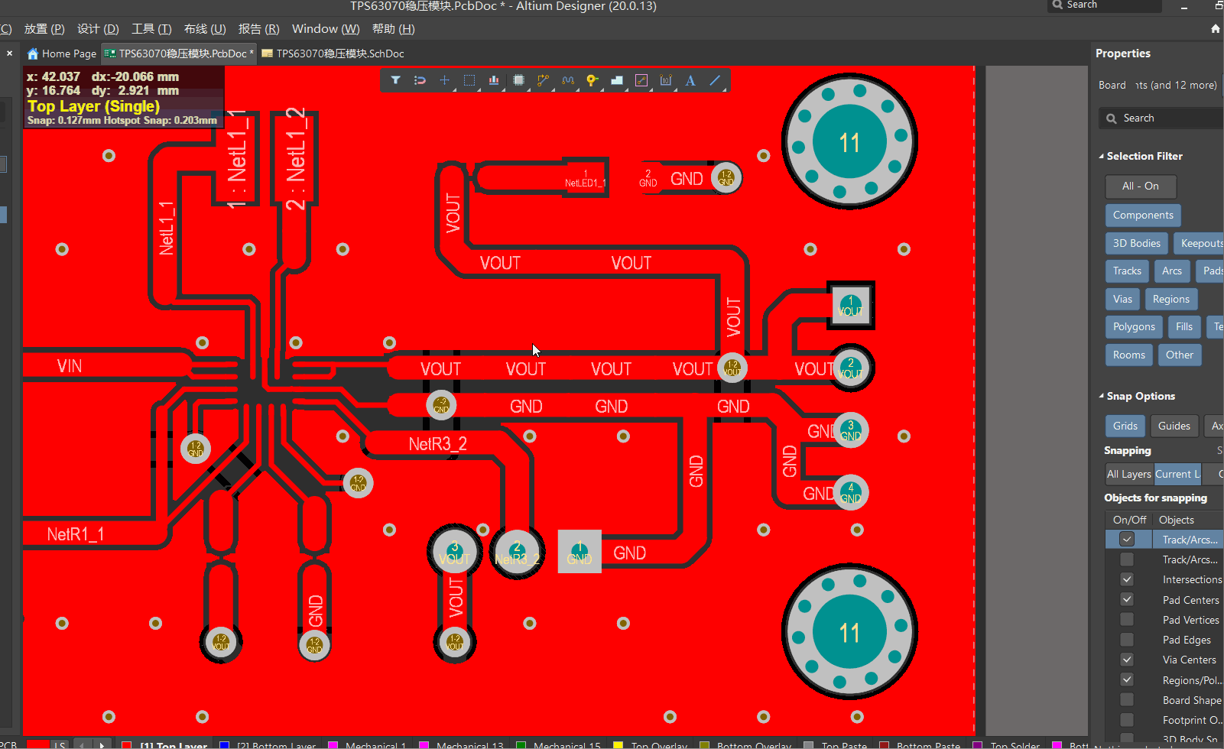Click the Grids snap button
Viewport: 1224px width, 749px height.
[x=1125, y=426]
